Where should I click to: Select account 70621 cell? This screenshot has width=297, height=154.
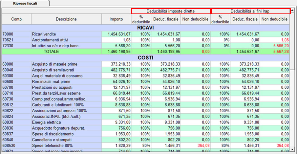(16, 40)
